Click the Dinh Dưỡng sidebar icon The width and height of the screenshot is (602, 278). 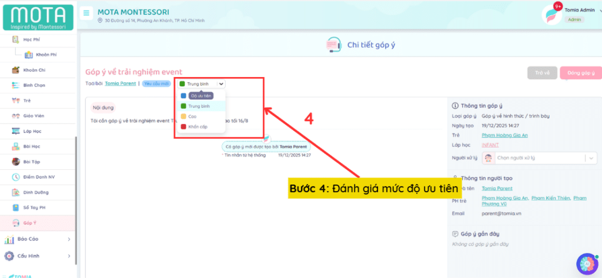(x=16, y=192)
